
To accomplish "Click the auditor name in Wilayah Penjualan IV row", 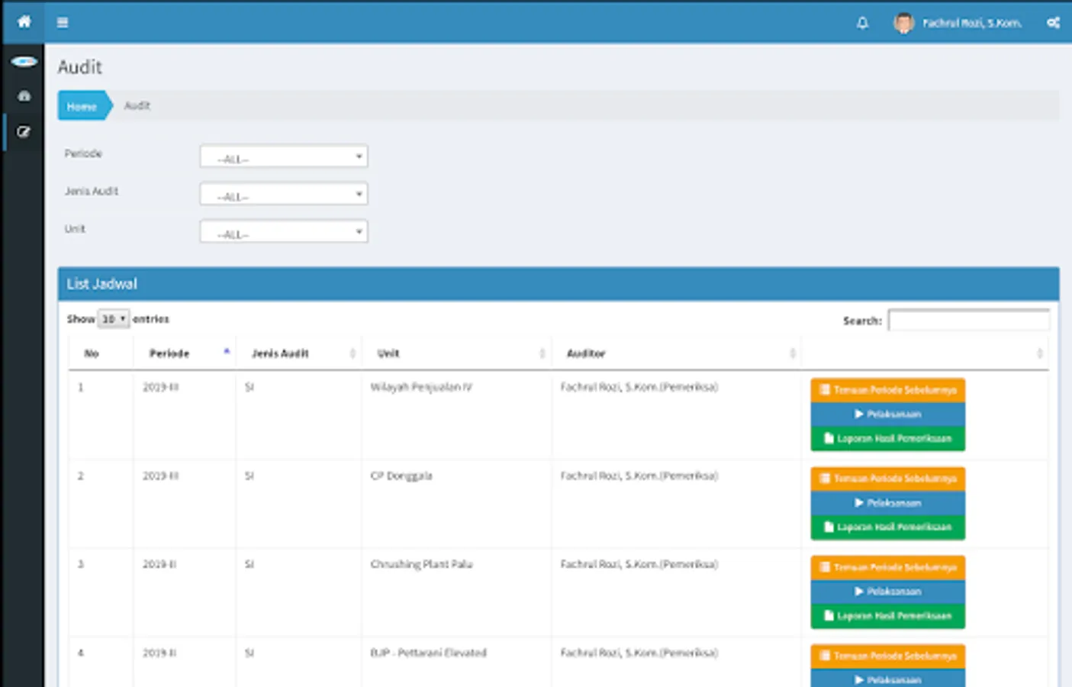I will coord(639,387).
